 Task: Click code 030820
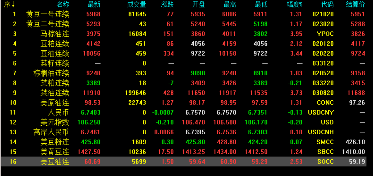point(323,93)
